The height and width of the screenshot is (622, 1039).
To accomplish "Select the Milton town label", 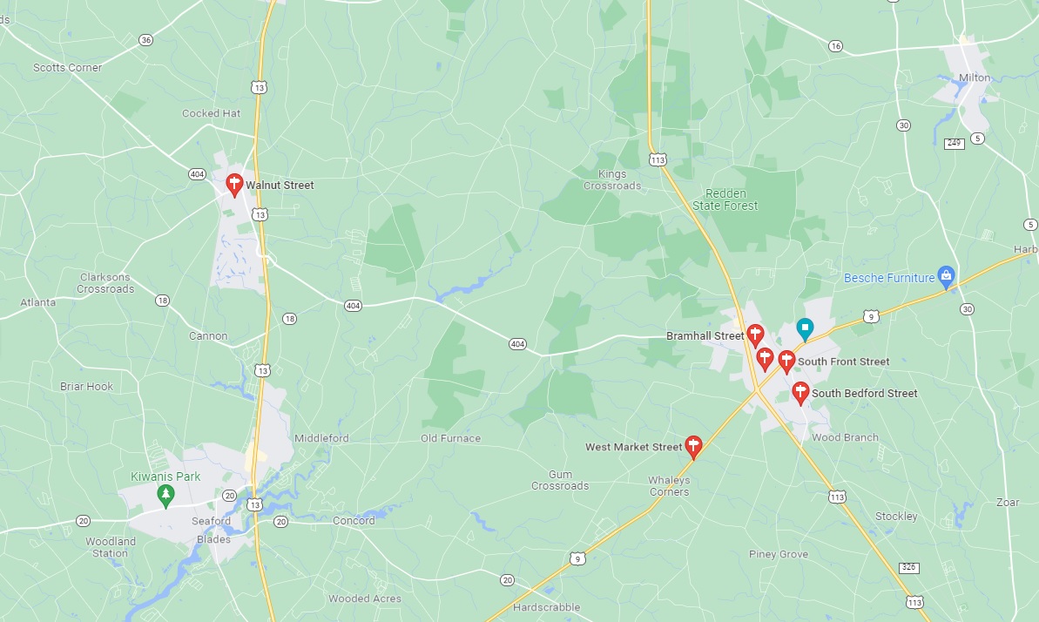I will 974,78.
